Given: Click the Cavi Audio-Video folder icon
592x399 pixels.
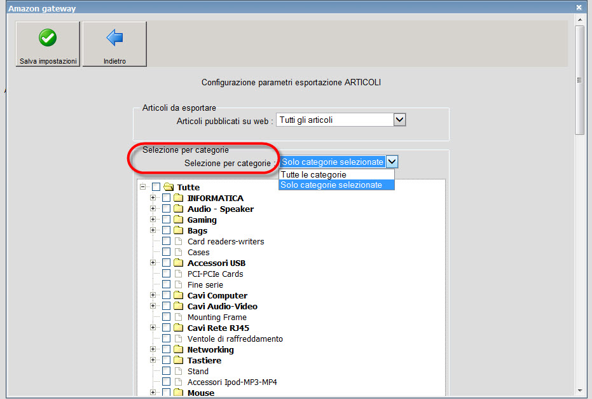Looking at the screenshot, I should 178,306.
